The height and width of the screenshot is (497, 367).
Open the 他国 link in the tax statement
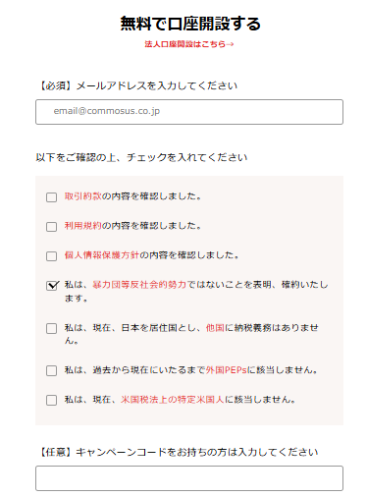point(215,328)
